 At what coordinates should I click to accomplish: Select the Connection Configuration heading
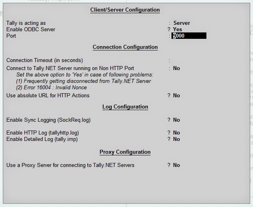(125, 47)
